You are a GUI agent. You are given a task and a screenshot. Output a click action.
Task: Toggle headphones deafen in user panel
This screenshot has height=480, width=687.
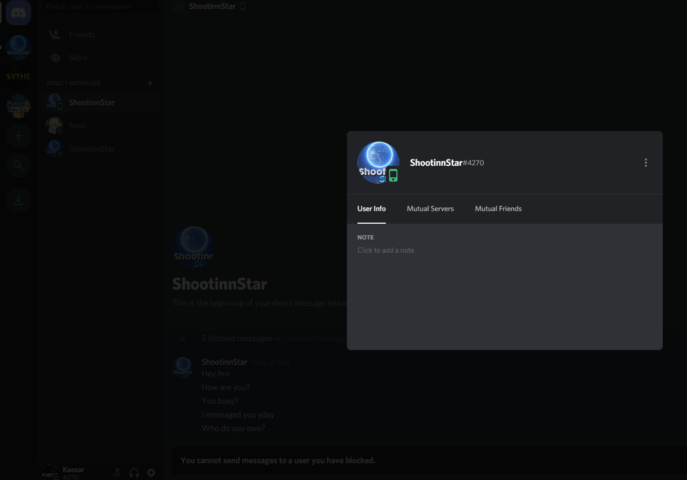click(134, 473)
